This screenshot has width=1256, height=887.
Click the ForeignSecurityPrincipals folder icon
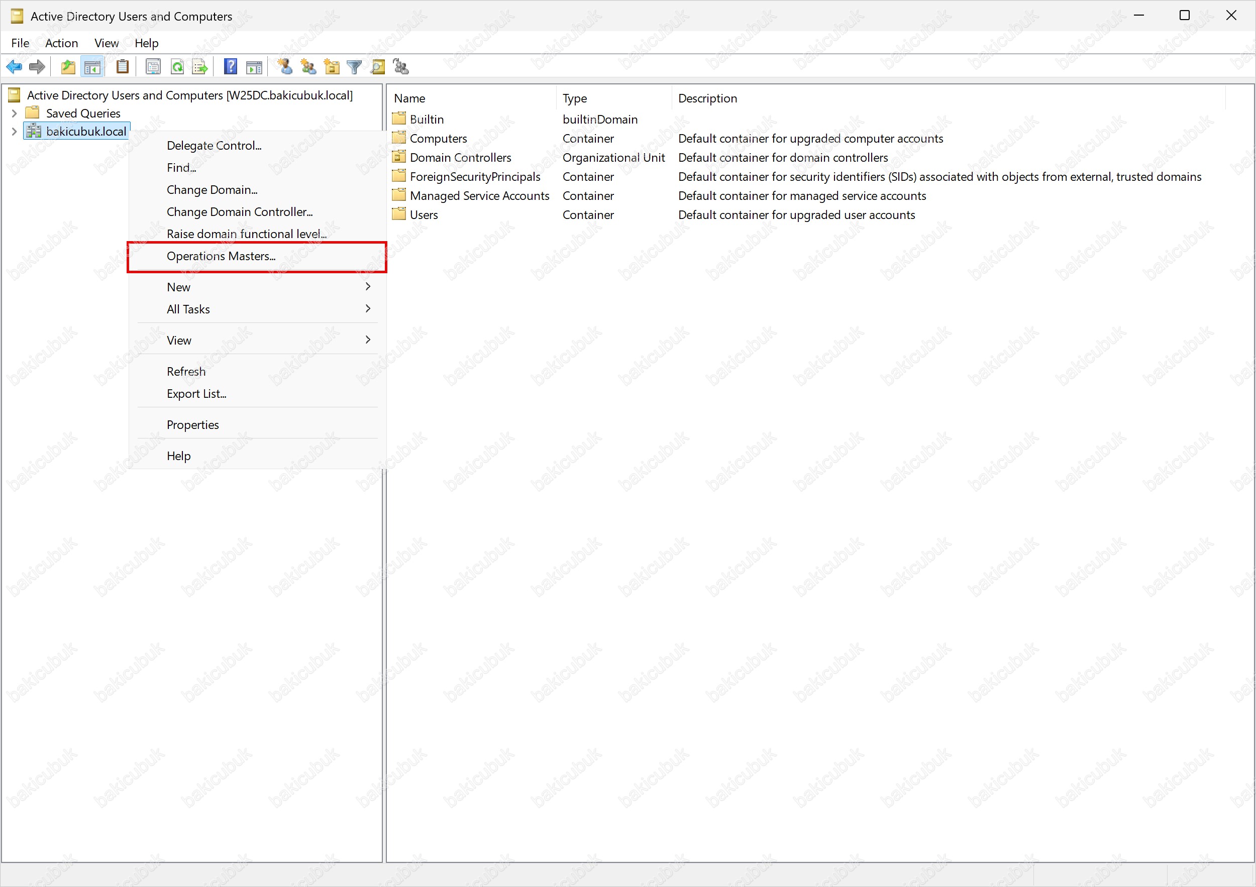[399, 176]
